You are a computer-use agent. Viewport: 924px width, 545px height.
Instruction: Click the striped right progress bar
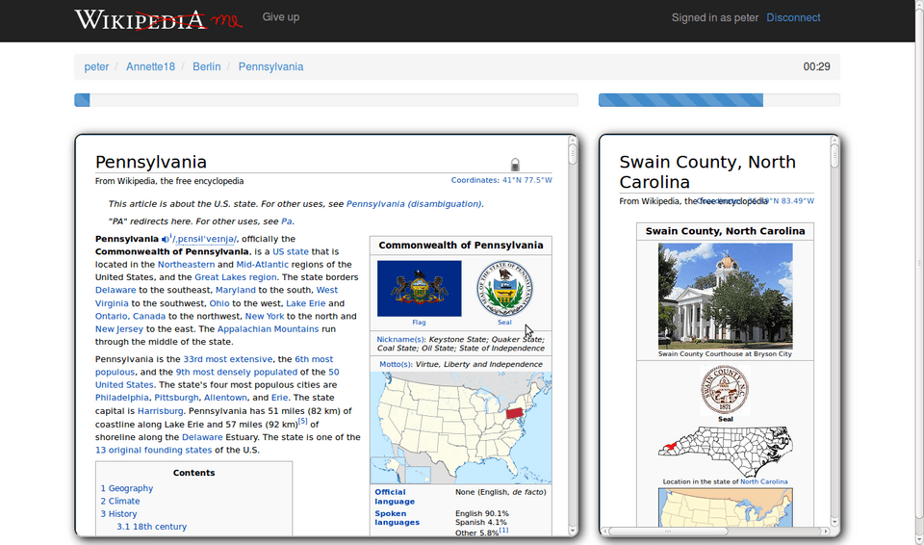tap(719, 100)
